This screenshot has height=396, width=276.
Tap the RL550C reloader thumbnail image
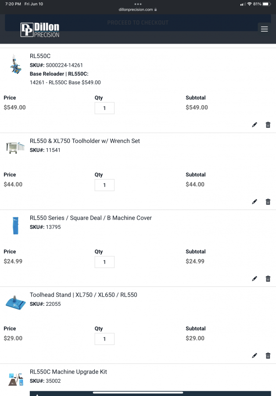click(x=16, y=65)
